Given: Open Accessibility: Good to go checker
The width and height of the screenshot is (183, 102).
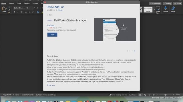Looking at the screenshot, I should pos(46,95).
